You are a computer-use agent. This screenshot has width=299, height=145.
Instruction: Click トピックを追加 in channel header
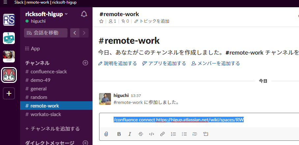coord(151,21)
